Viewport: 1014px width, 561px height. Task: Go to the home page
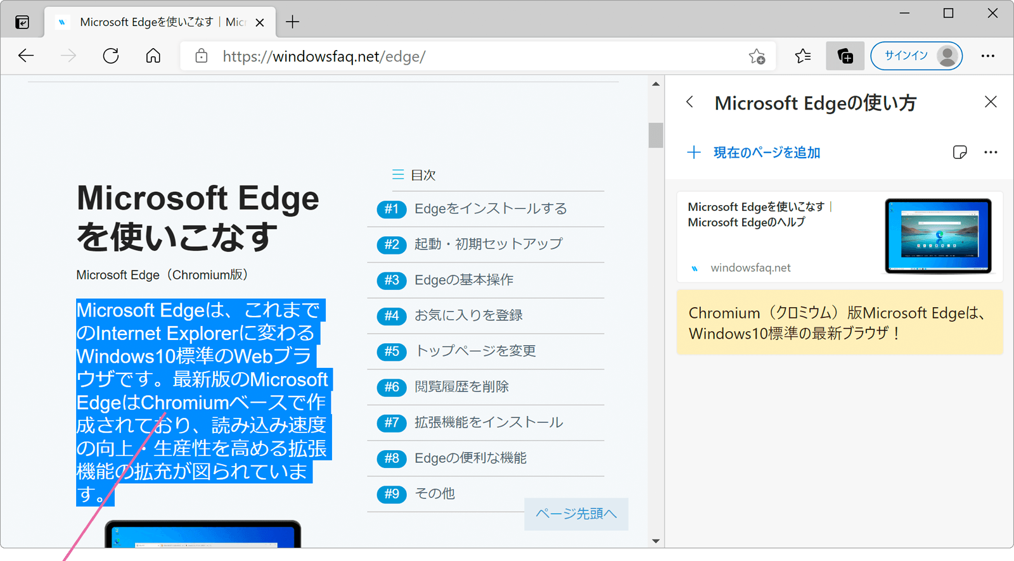pos(153,56)
